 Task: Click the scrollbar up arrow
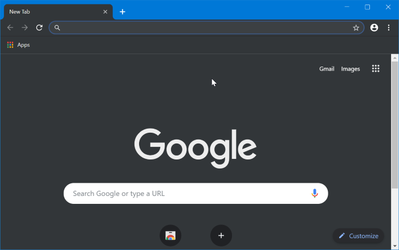[x=394, y=58]
